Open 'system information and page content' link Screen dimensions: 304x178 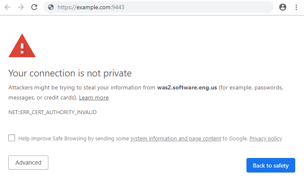click(x=176, y=139)
